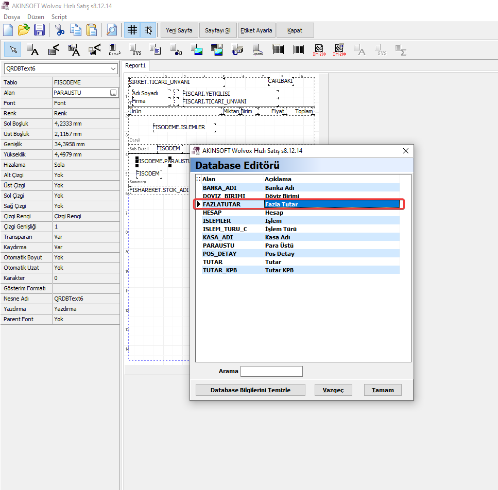Open the Script menu
Viewport: 498px width, 490px height.
(x=59, y=17)
